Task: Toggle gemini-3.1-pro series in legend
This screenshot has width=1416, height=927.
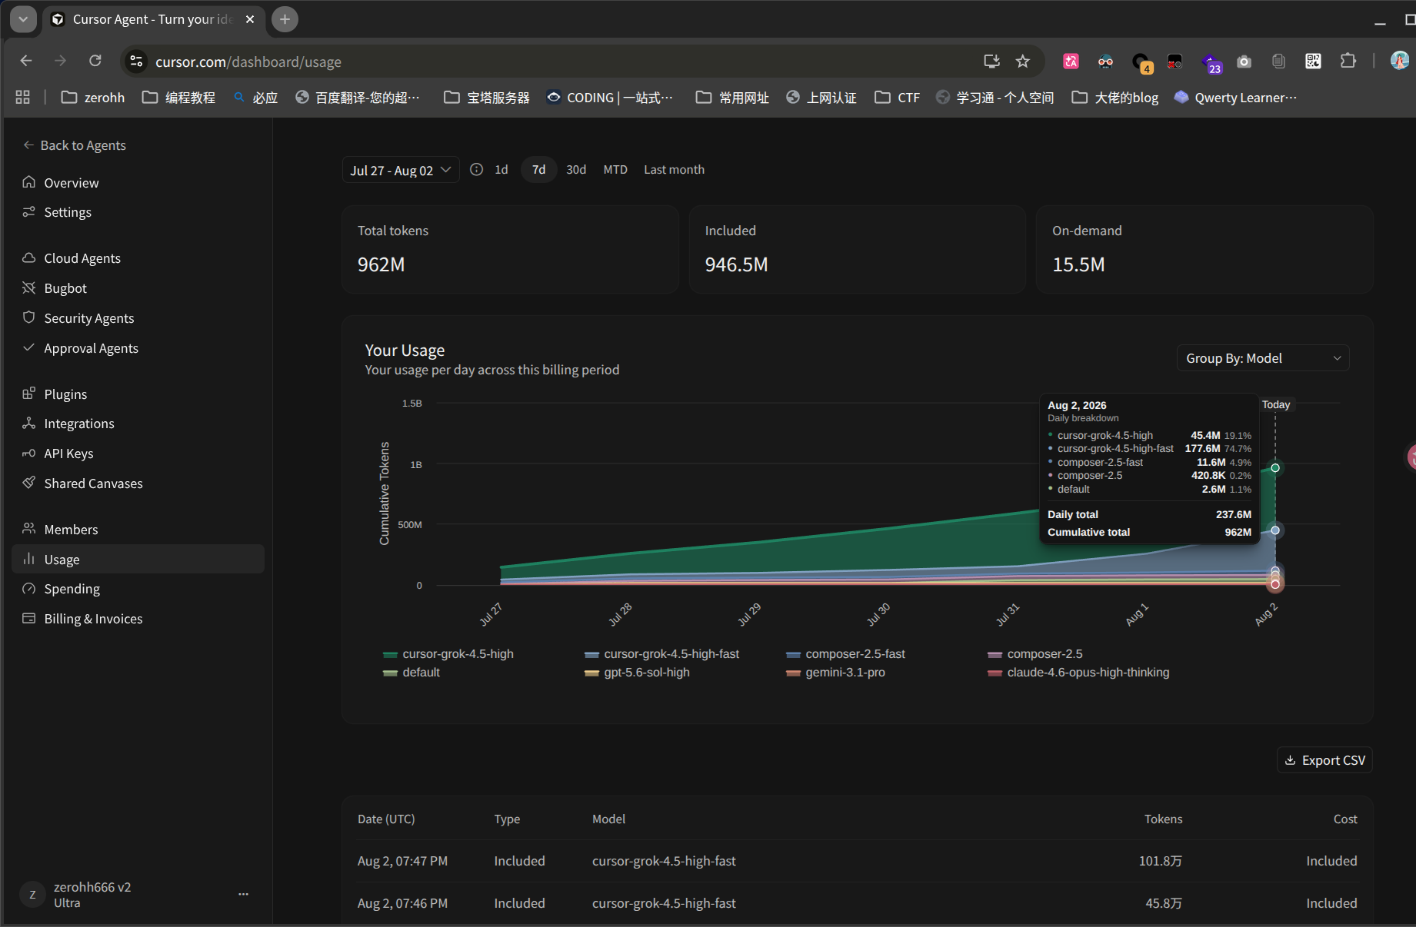Action: click(836, 672)
